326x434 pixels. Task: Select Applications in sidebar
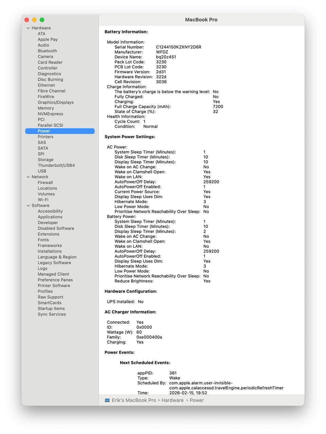50,217
